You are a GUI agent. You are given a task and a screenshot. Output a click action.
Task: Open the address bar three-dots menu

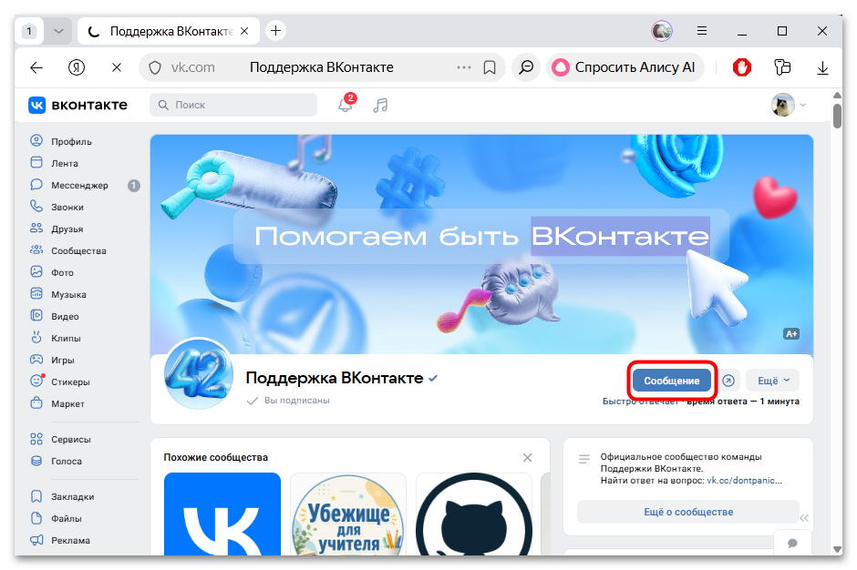[464, 67]
